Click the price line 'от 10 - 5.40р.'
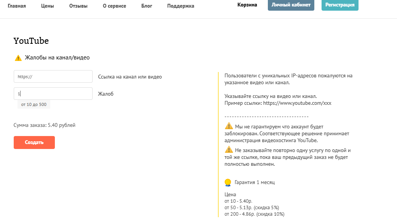397x221 pixels. coord(238,201)
